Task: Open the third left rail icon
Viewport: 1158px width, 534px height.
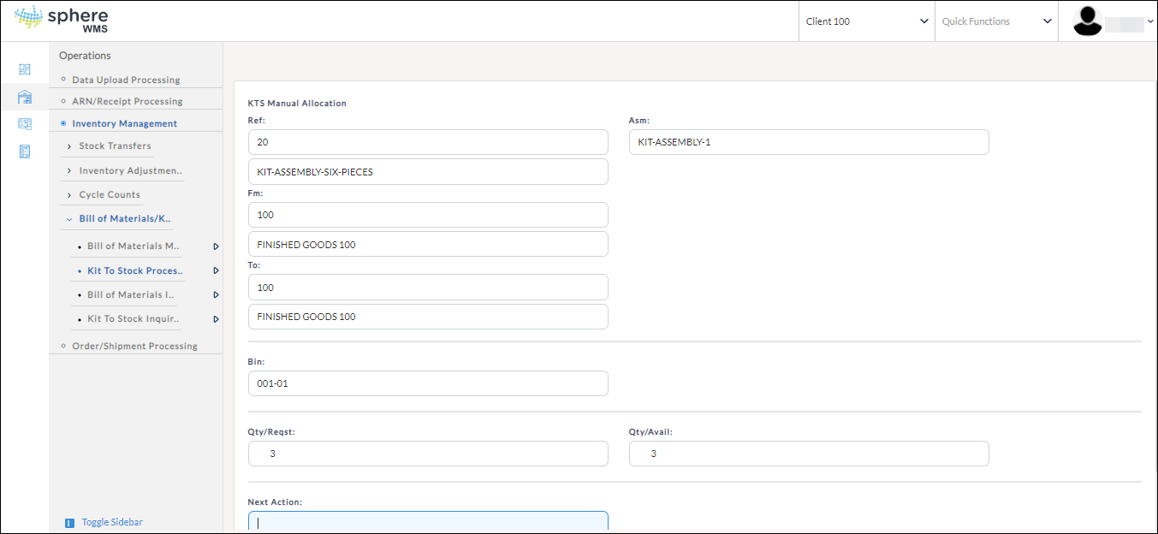Action: (25, 124)
